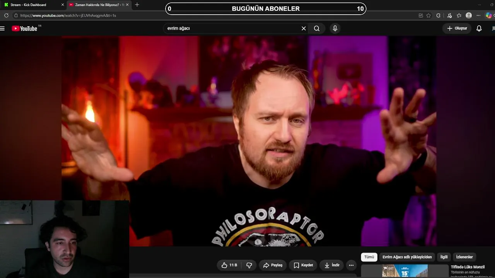Share the video with Paylaş
Screen dimensions: 495x278
[x=273, y=265]
